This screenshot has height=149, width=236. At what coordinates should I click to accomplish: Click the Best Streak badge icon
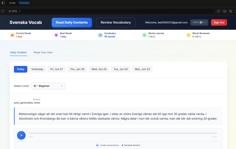coord(56,35)
